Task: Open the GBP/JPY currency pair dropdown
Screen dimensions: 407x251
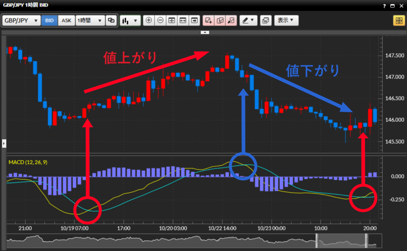Action: click(x=22, y=20)
